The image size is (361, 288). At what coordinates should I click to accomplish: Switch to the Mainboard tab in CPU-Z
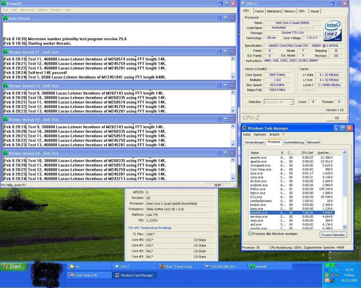[x=274, y=11]
